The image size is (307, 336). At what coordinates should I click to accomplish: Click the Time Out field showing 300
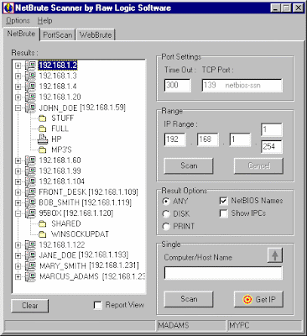point(178,85)
